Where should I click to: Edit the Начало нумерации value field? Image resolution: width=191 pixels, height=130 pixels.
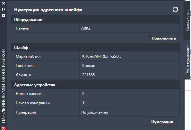[x=129, y=103]
